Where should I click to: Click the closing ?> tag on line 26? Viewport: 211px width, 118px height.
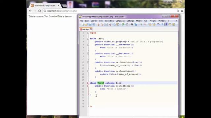point(91,107)
